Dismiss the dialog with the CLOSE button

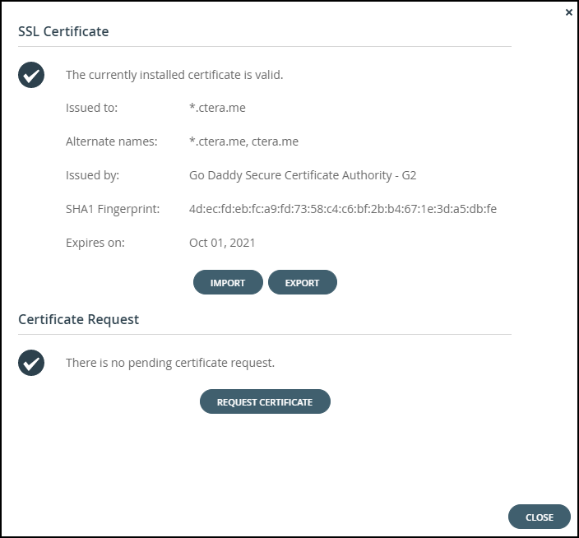(540, 517)
